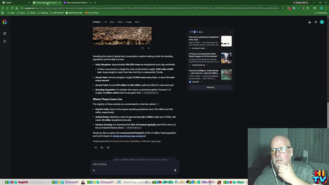Click the Show all sources button

[x=210, y=87]
